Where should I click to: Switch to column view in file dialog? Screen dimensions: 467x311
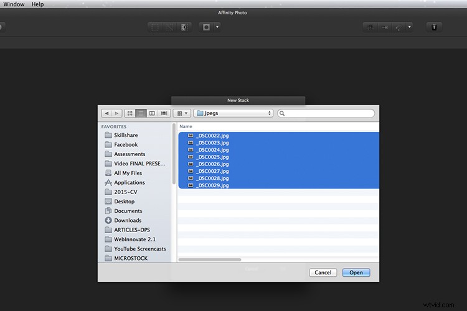(x=153, y=113)
